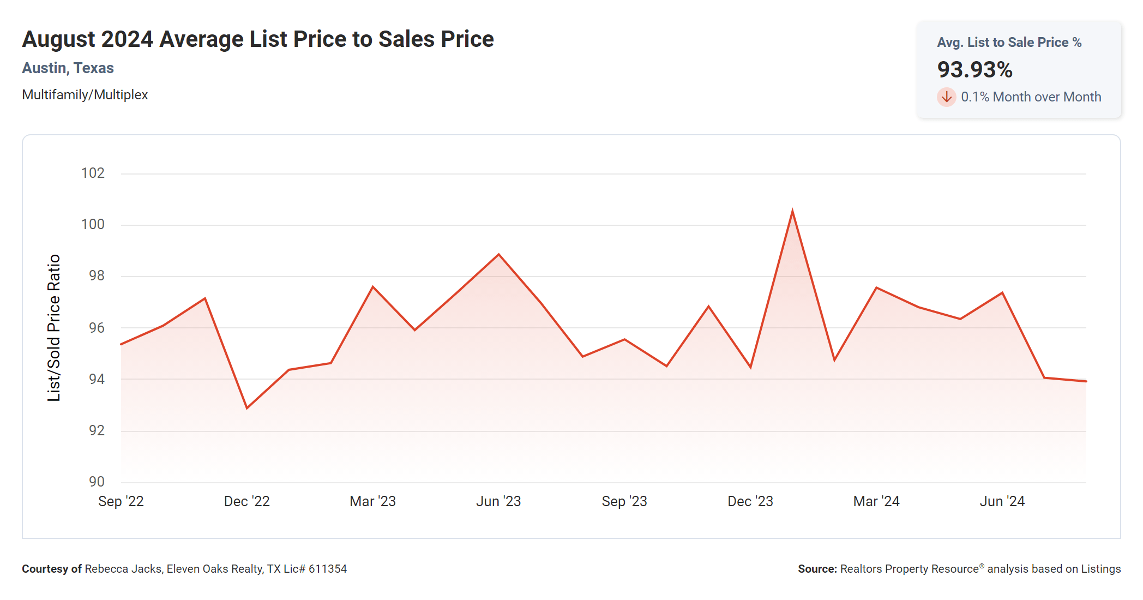The height and width of the screenshot is (600, 1143).
Task: Click the 93.93% average value
Action: [974, 70]
